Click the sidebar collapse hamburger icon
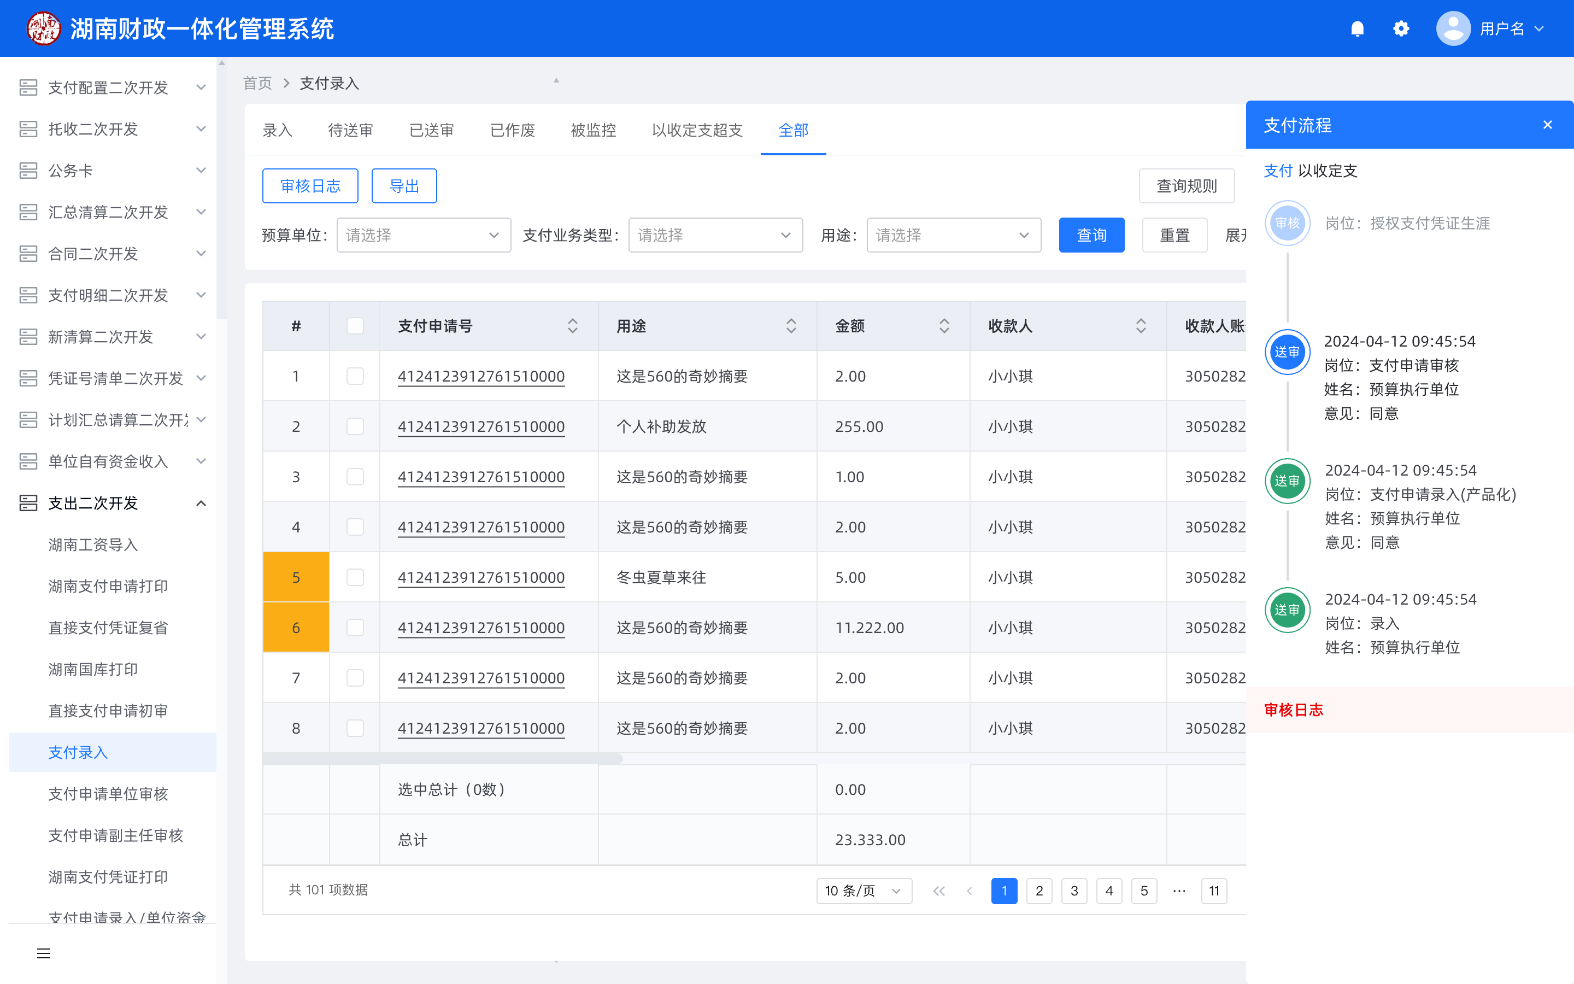 point(44,953)
